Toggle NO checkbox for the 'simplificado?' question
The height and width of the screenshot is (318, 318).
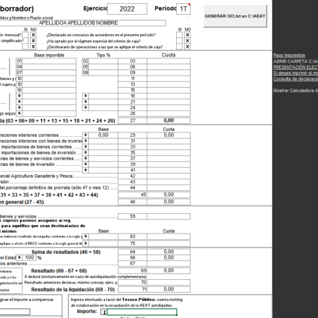[33, 41]
